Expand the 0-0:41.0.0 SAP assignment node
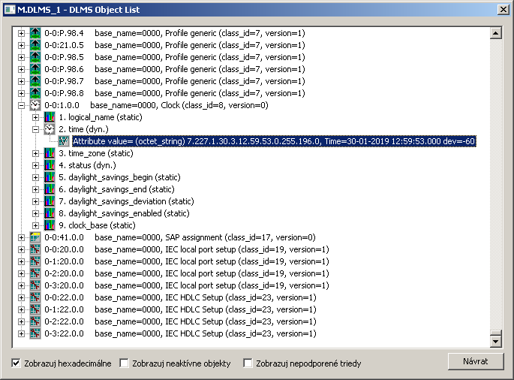514x380 pixels. (x=22, y=237)
